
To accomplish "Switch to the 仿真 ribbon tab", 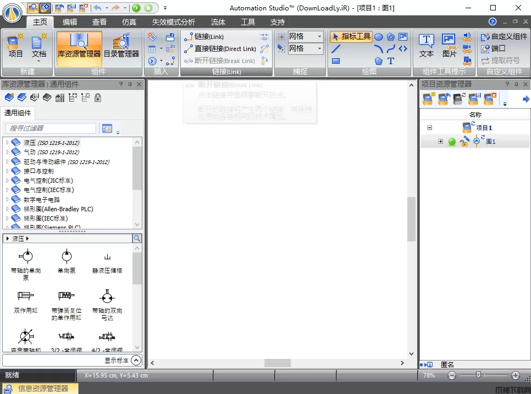I will pyautogui.click(x=129, y=22).
